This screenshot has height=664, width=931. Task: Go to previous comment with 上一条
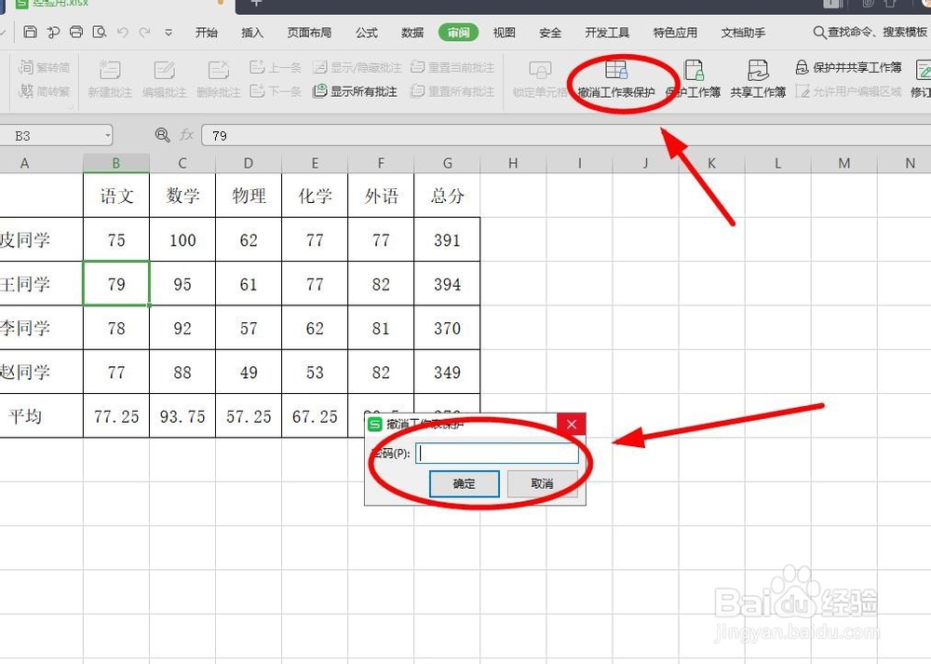(x=276, y=67)
